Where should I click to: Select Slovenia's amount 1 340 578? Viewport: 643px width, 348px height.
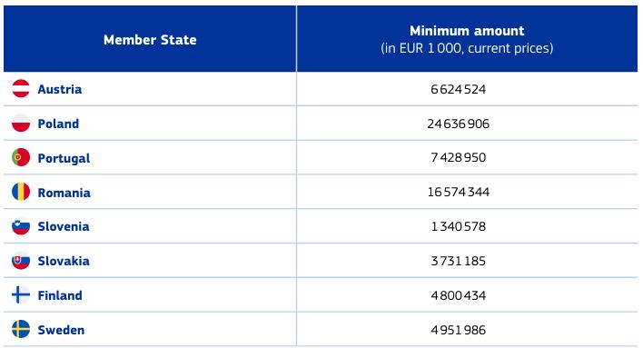[459, 226]
